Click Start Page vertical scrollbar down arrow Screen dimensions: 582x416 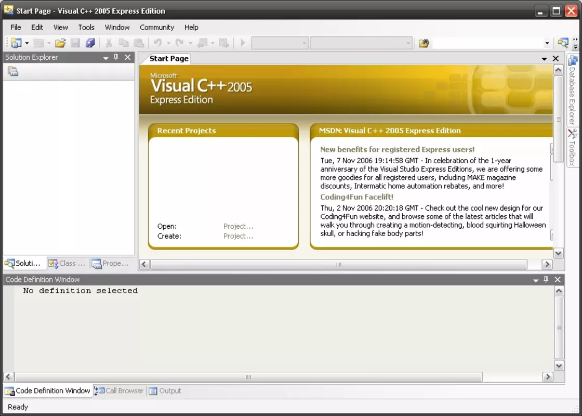pos(558,253)
